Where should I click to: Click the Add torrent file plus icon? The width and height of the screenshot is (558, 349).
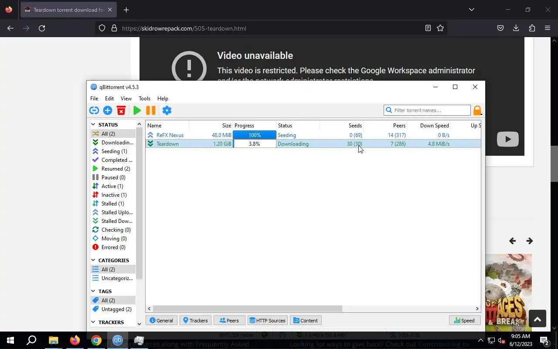(108, 110)
